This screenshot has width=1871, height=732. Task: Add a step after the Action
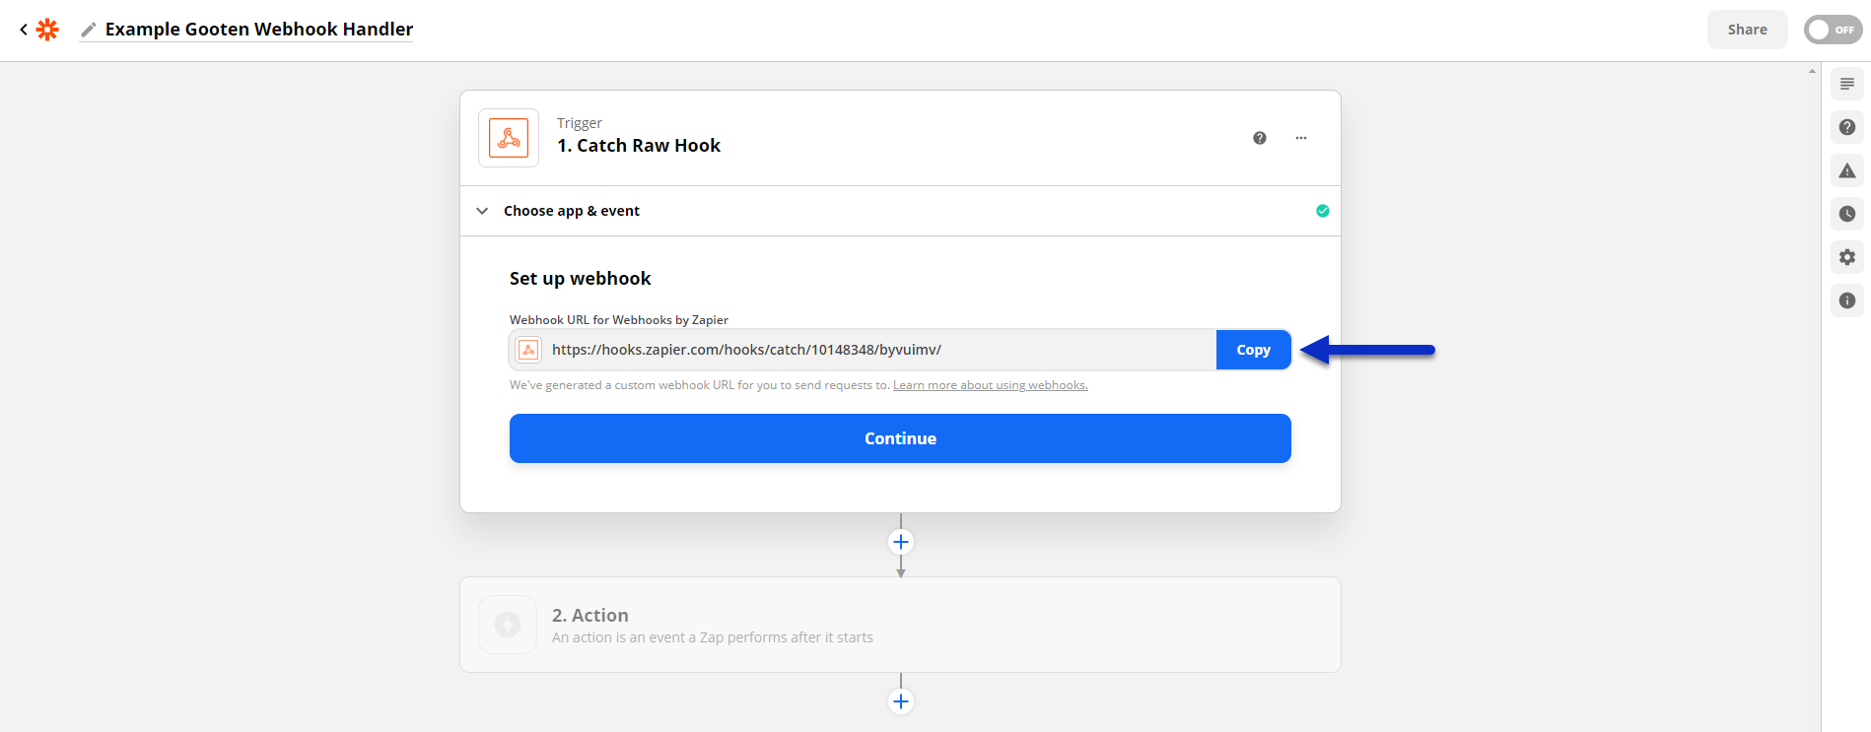click(901, 701)
